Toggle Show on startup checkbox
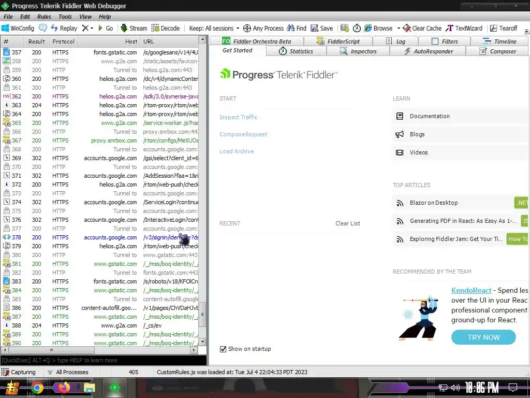Image resolution: width=530 pixels, height=398 pixels. (223, 349)
